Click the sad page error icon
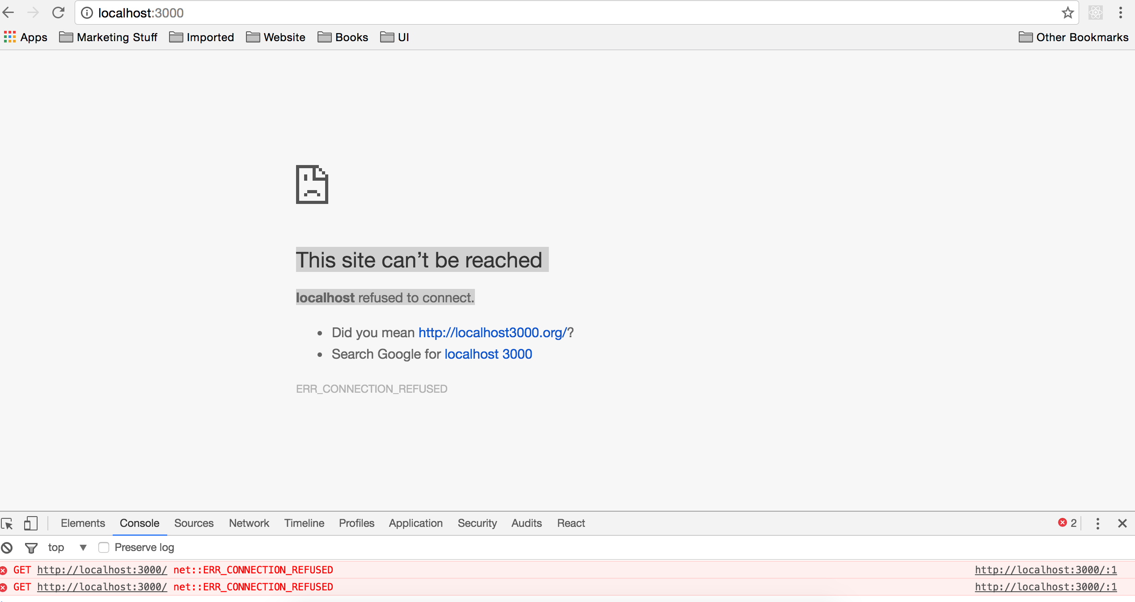The height and width of the screenshot is (602, 1135). click(x=312, y=184)
